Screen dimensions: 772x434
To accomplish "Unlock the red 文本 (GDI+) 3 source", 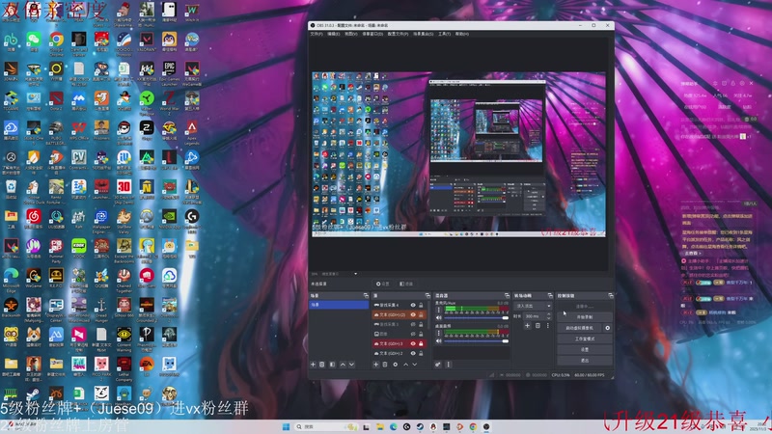I will (421, 343).
